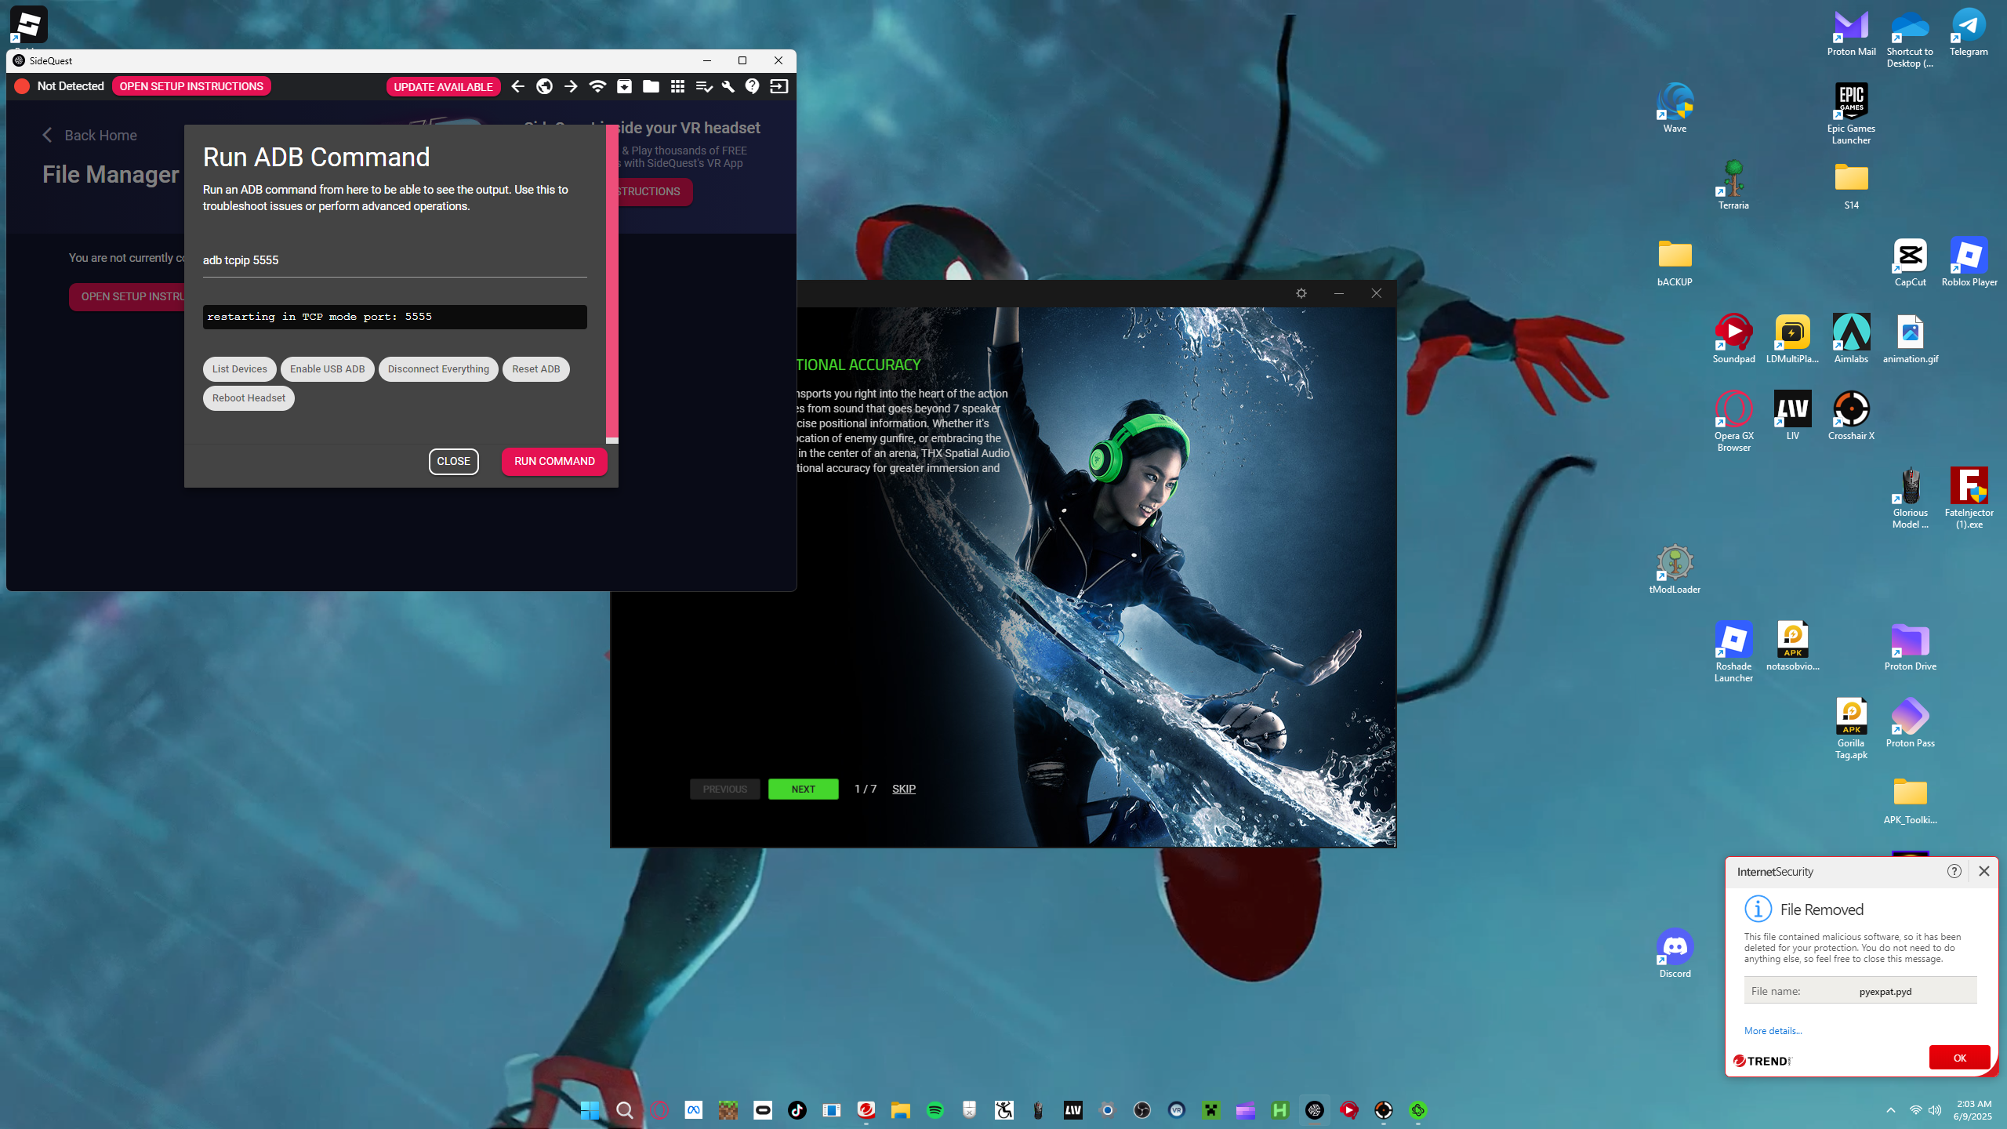Open More details link in security popup
2007x1129 pixels.
coord(1773,1031)
